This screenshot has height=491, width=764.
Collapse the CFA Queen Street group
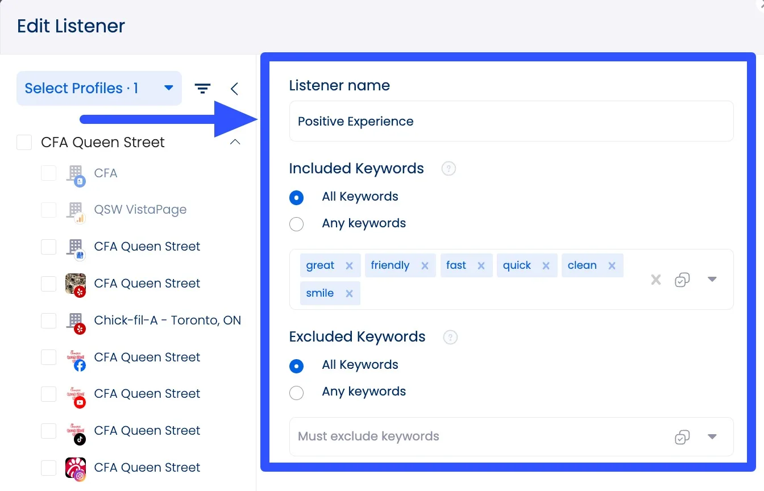[x=234, y=143]
